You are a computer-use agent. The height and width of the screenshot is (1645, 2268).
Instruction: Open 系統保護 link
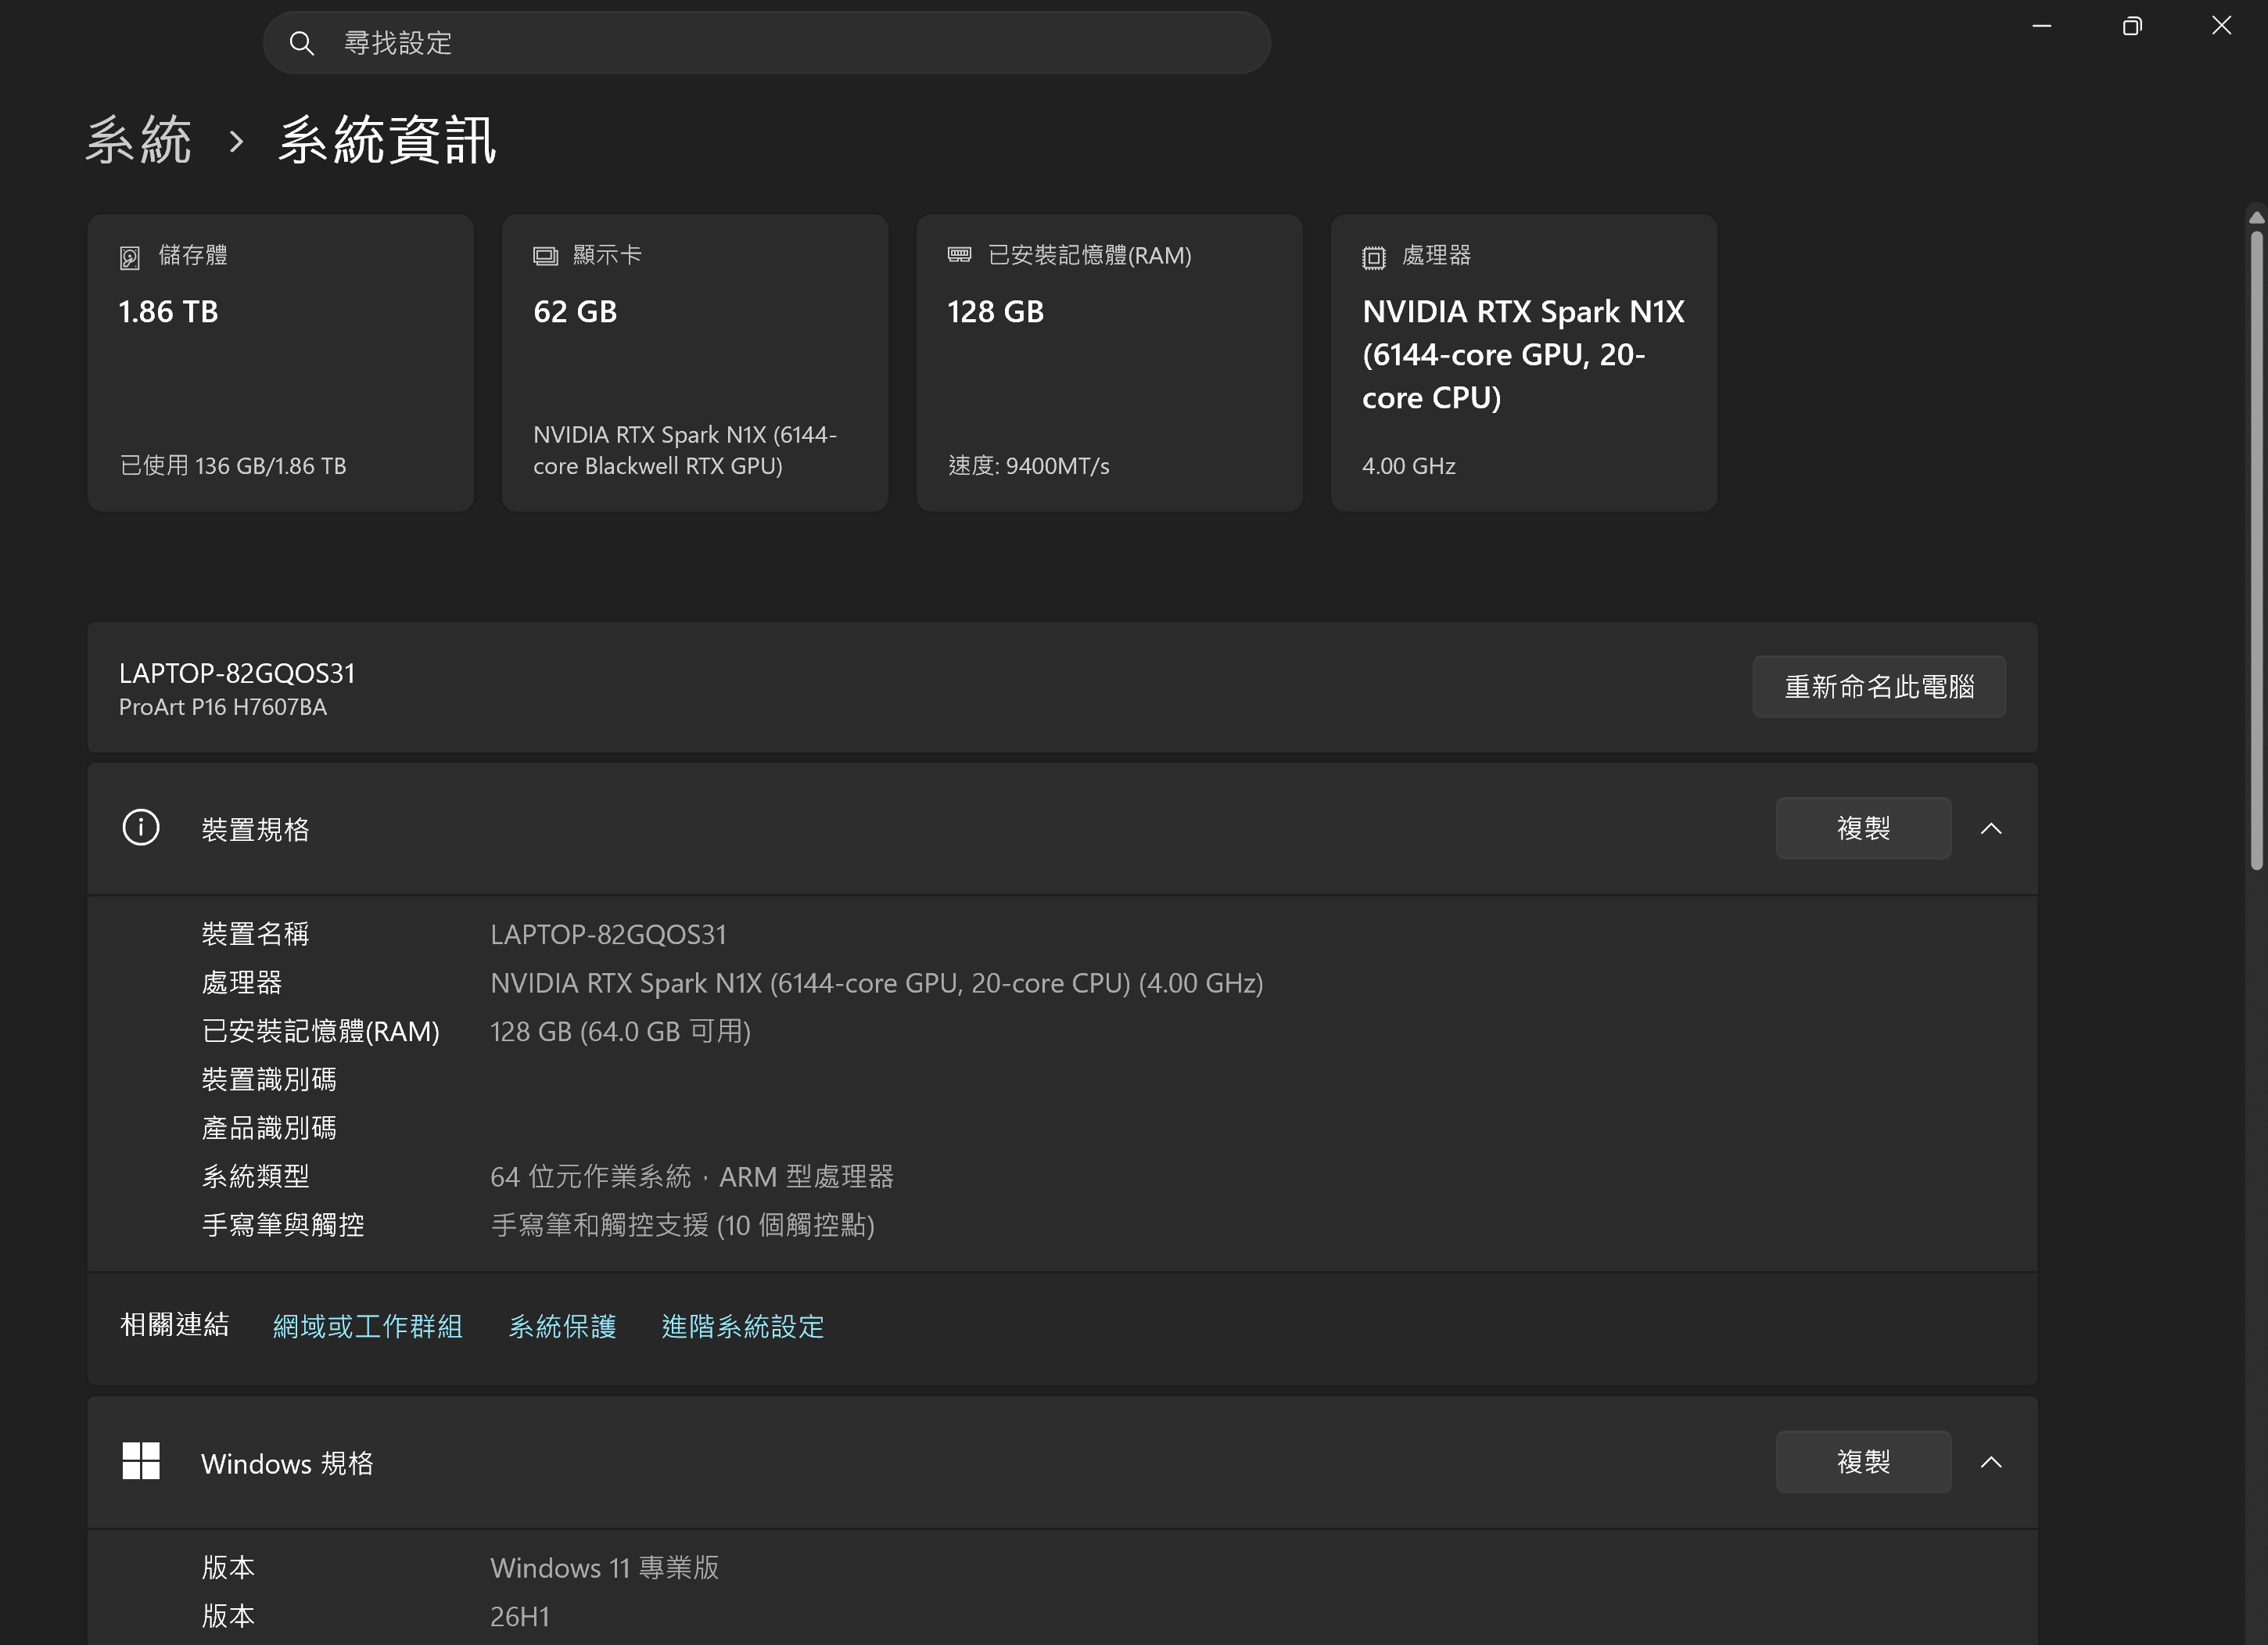[x=562, y=1326]
